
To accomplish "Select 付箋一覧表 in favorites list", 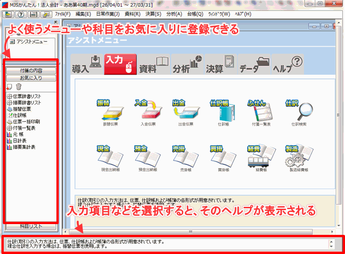I will [21, 128].
